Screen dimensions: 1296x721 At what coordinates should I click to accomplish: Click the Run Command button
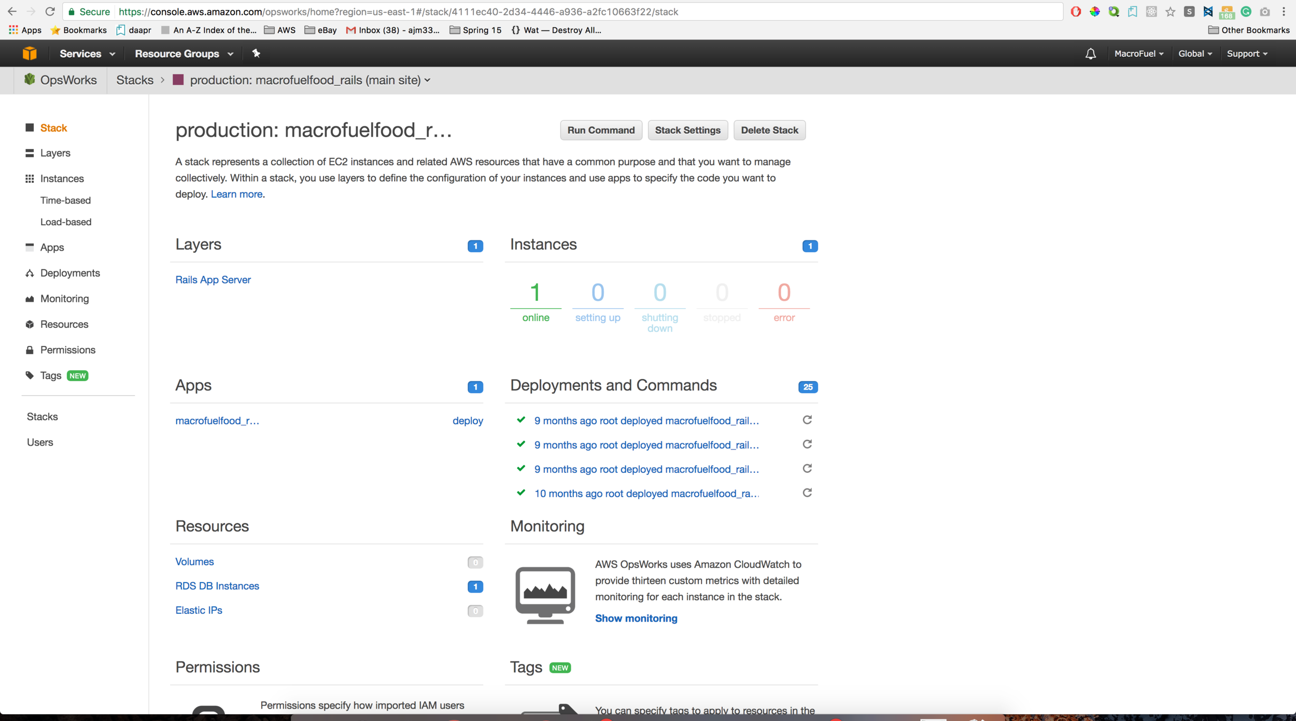pyautogui.click(x=601, y=130)
